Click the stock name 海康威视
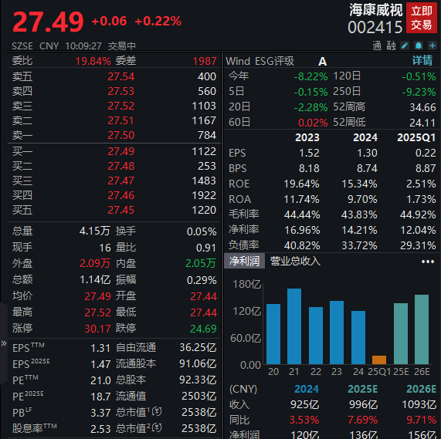Image resolution: width=441 pixels, height=439 pixels. 376,10
